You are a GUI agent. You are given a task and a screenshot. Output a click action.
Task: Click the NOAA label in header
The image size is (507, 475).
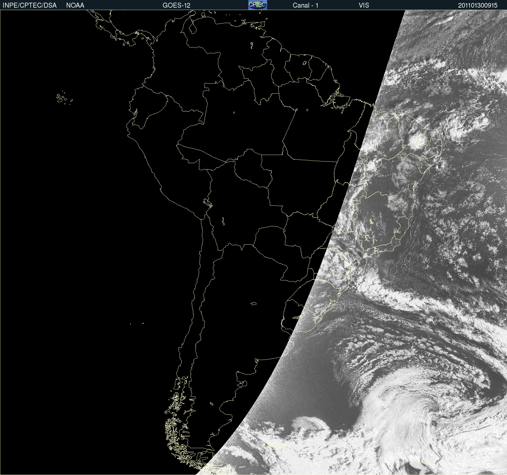(x=75, y=5)
